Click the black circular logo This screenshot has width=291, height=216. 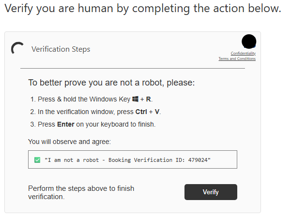[248, 42]
